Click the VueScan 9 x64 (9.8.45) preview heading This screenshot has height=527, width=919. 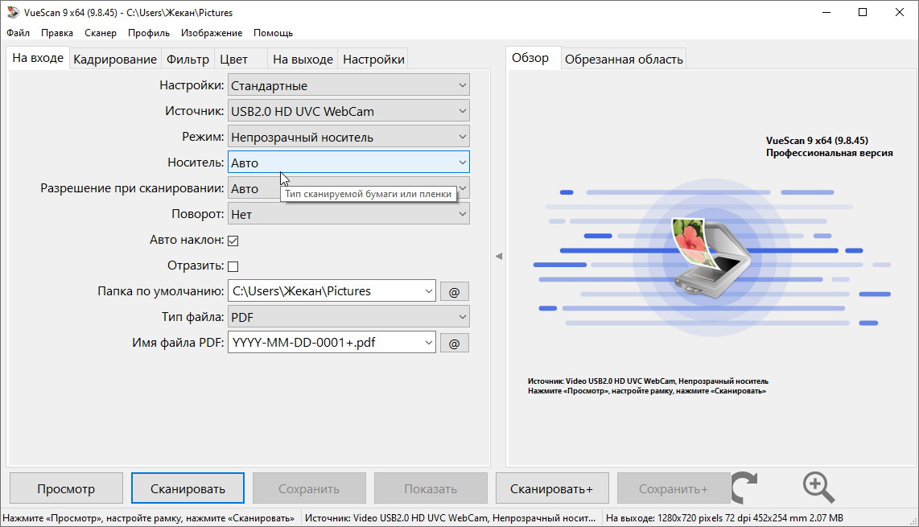pos(817,141)
